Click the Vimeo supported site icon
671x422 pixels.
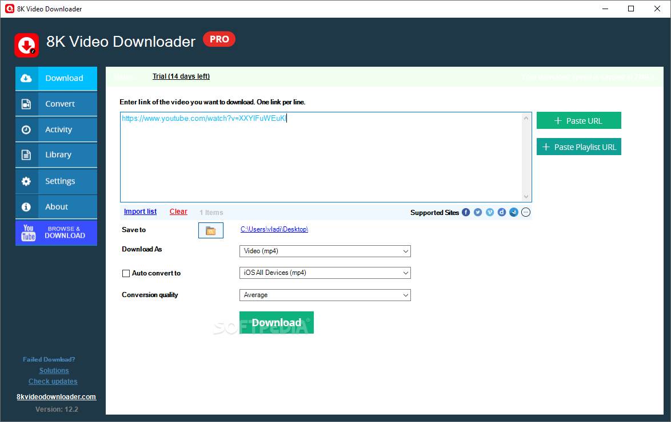(490, 212)
